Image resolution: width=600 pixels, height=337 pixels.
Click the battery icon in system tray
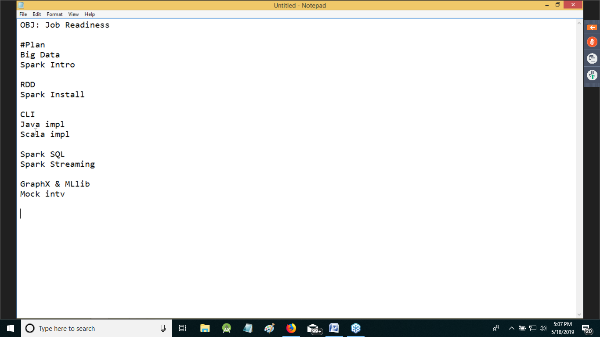[x=522, y=328]
